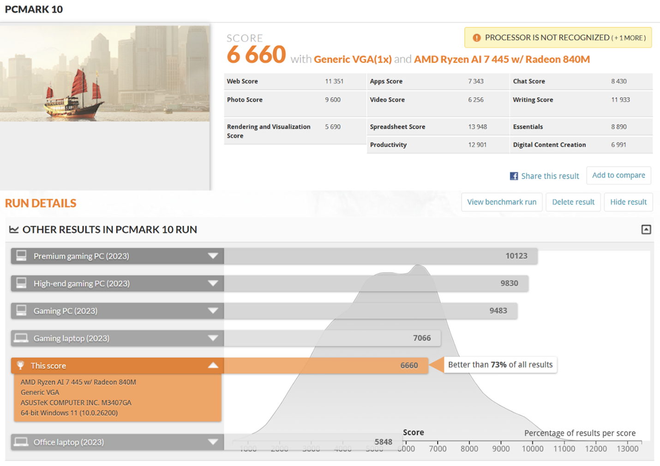Viewport: 660px width, 466px height.
Task: Click the AMD Ryzen AI 7 445 processor link
Action: [501, 59]
